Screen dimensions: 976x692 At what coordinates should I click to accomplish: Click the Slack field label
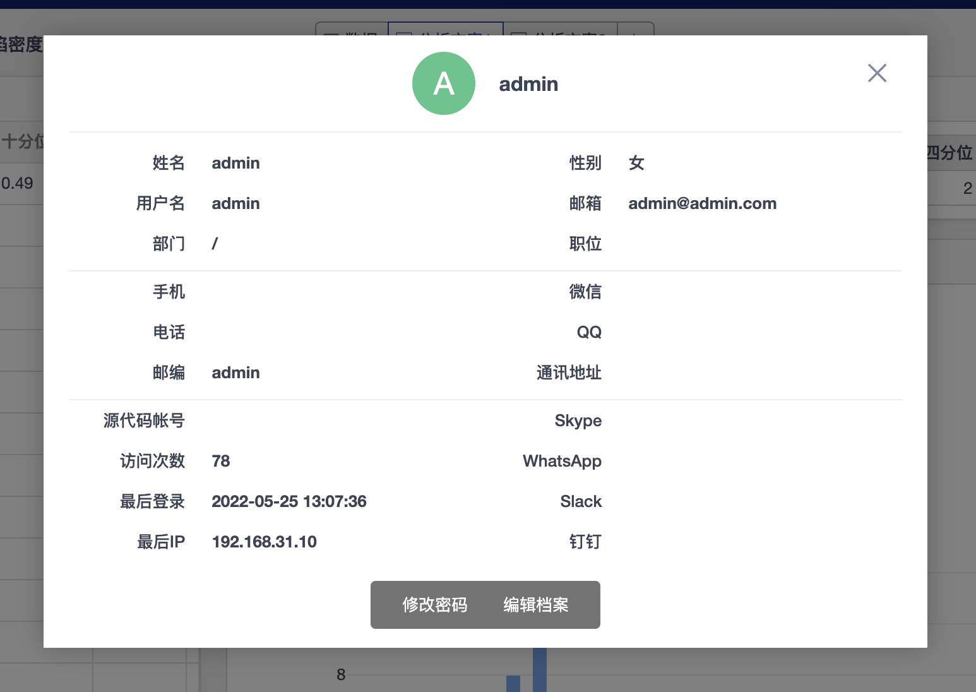[581, 501]
